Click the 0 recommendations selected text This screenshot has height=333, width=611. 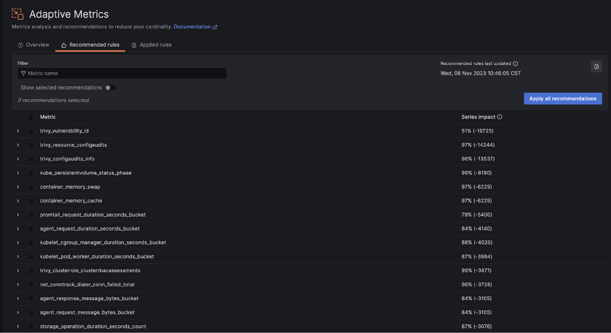click(53, 100)
